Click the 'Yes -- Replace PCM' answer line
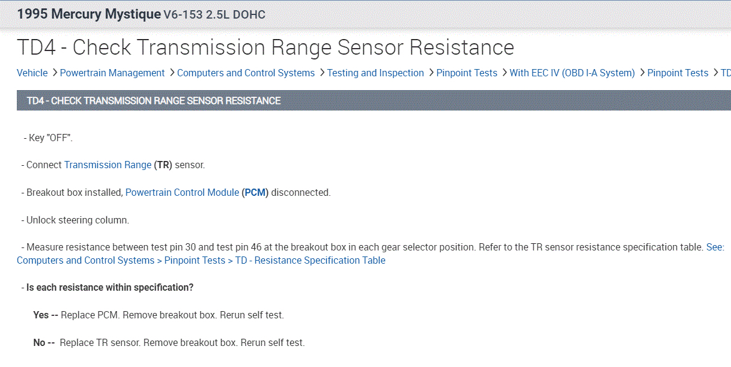 click(x=159, y=315)
